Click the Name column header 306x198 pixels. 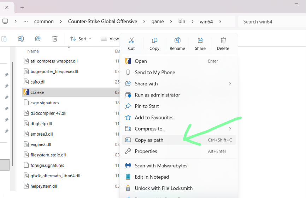click(x=33, y=51)
